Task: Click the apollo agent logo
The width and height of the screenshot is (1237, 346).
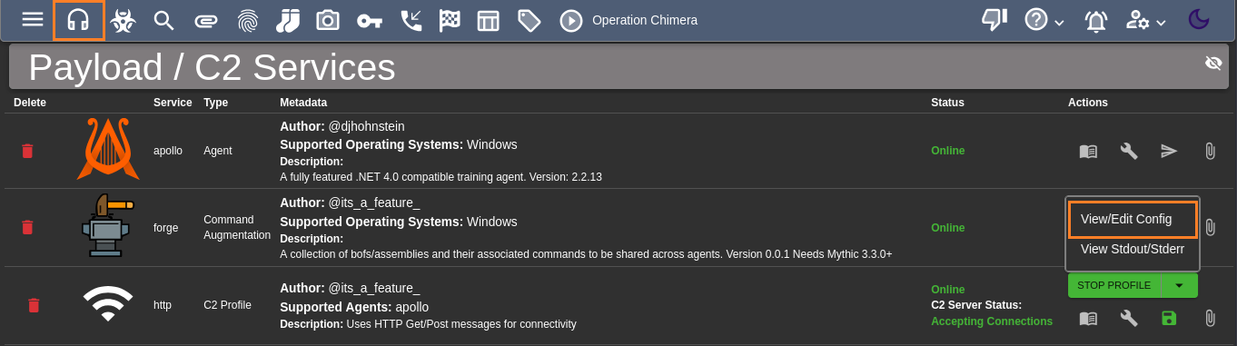Action: [107, 149]
